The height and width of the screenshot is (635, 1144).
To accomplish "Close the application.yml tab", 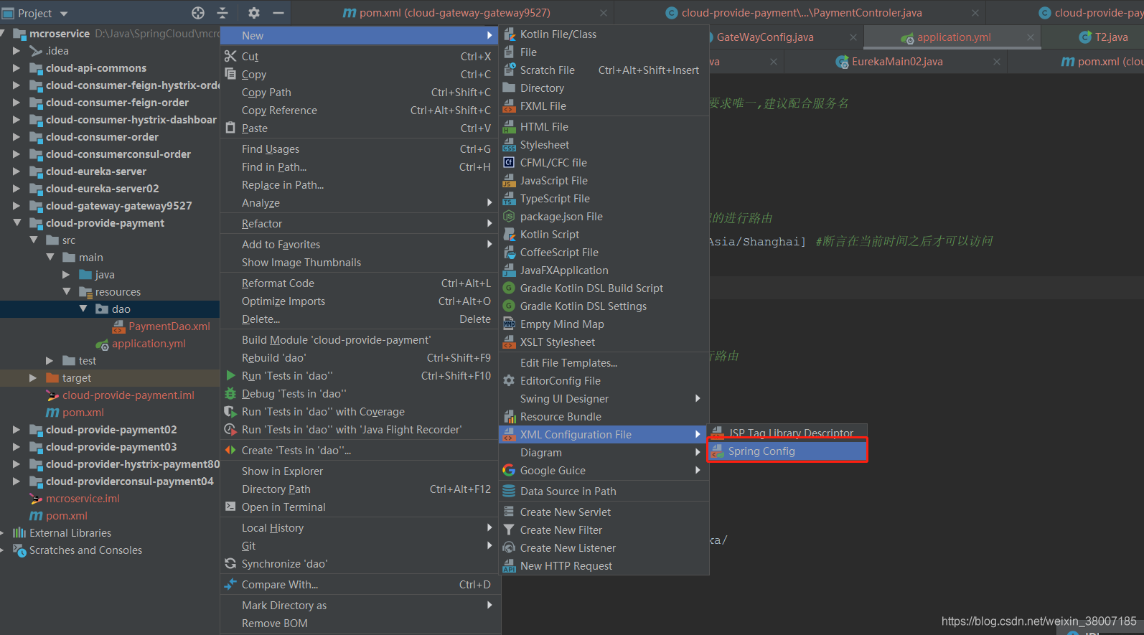I will (1031, 37).
